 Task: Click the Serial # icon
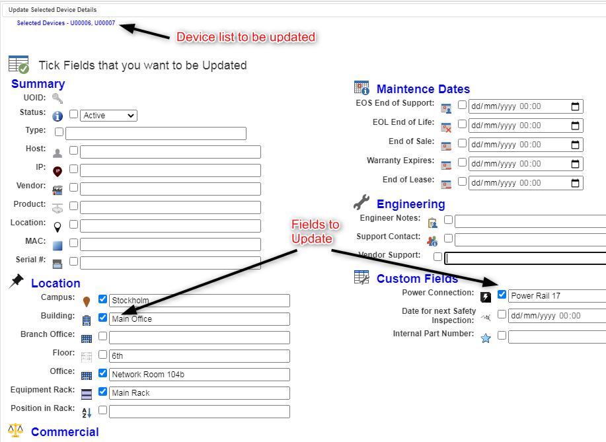[57, 264]
